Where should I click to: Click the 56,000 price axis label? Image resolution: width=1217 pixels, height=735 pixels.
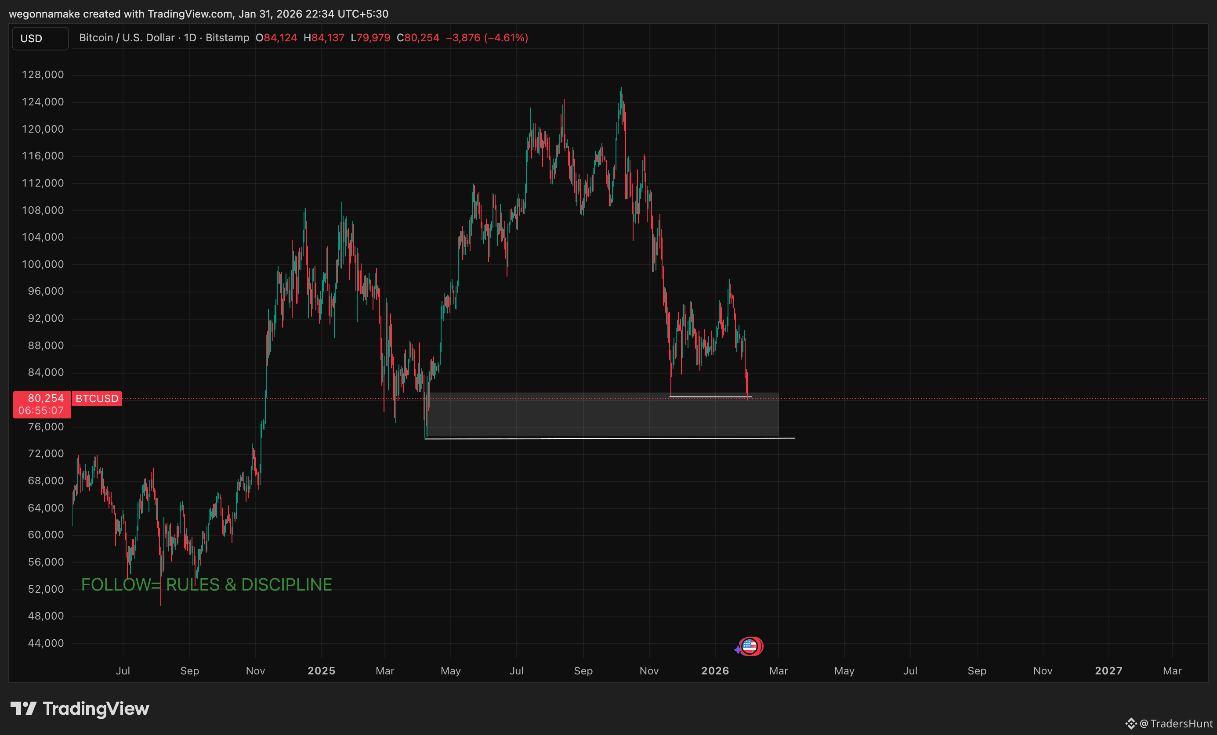point(46,562)
